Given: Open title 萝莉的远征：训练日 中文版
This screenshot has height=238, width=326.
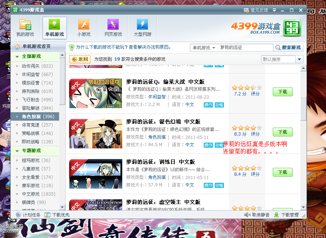Looking at the screenshot, I should (160, 162).
